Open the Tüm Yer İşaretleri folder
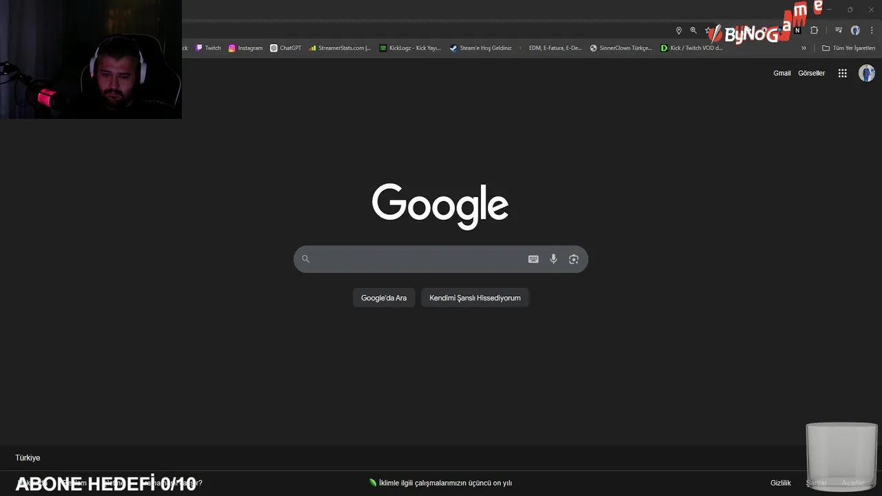The height and width of the screenshot is (496, 882). point(848,48)
